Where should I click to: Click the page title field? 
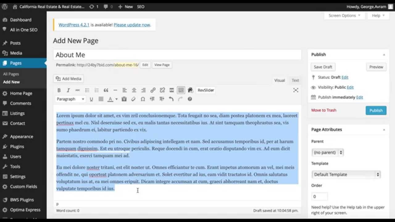177,55
